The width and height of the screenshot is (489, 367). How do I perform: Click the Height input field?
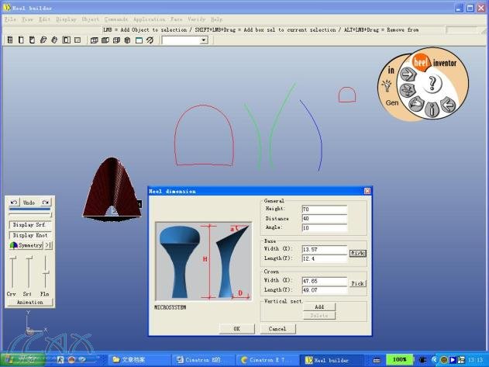(x=325, y=209)
